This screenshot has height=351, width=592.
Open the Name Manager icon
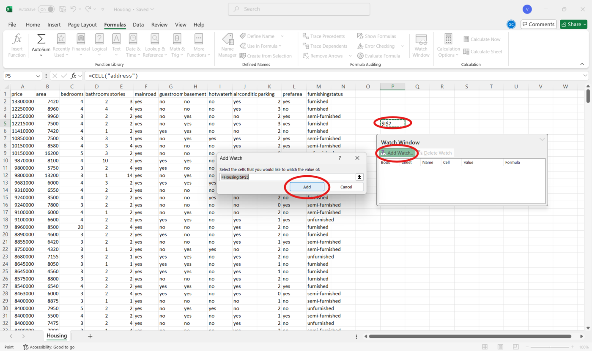point(227,46)
